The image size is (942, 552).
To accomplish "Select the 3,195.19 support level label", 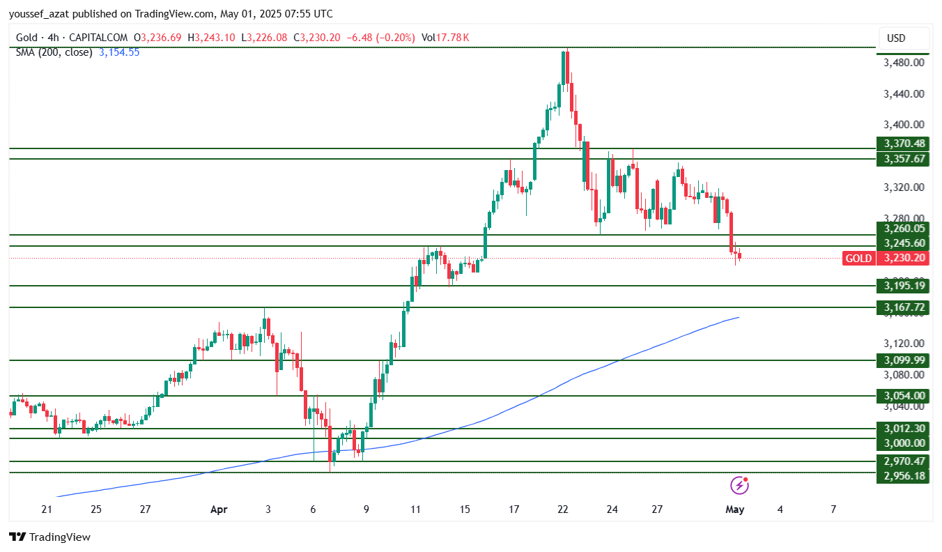I will pos(904,286).
